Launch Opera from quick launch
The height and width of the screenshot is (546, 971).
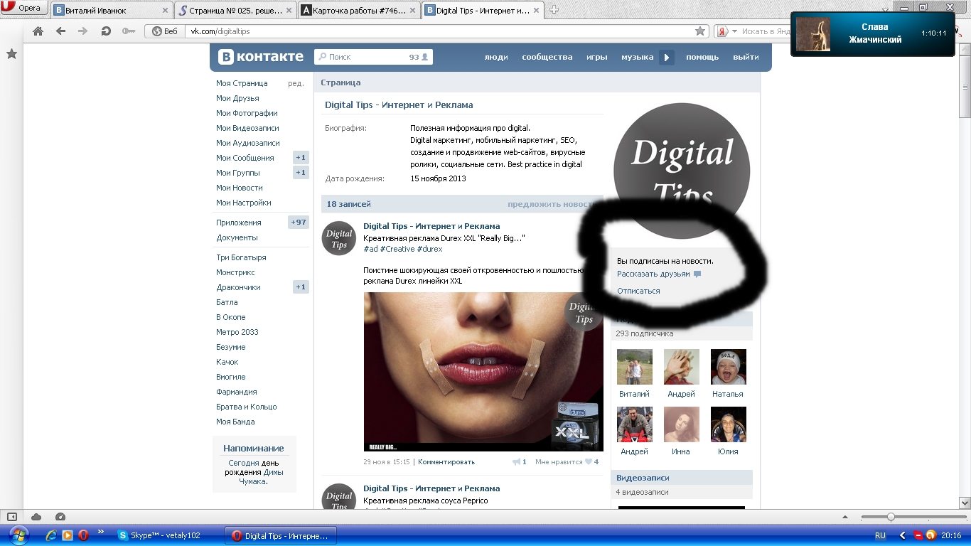(83, 535)
